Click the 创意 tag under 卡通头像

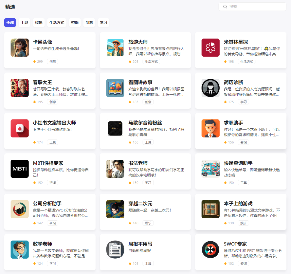(x=52, y=61)
